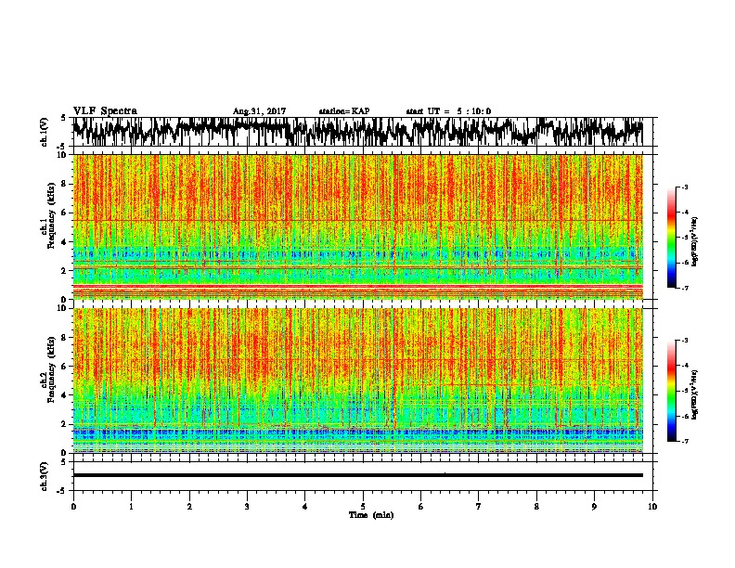Click inside the ch.2 spectrogram panel
The image size is (735, 568).
click(358, 381)
